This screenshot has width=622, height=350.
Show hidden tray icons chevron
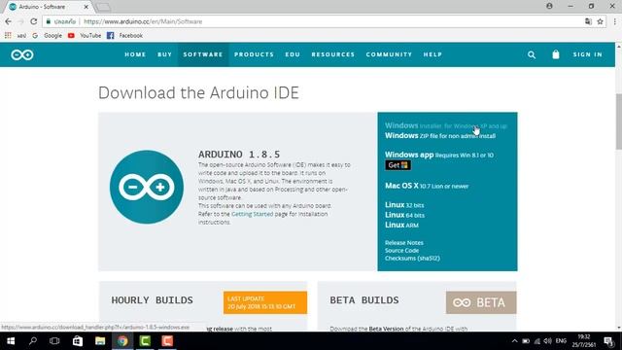514,341
